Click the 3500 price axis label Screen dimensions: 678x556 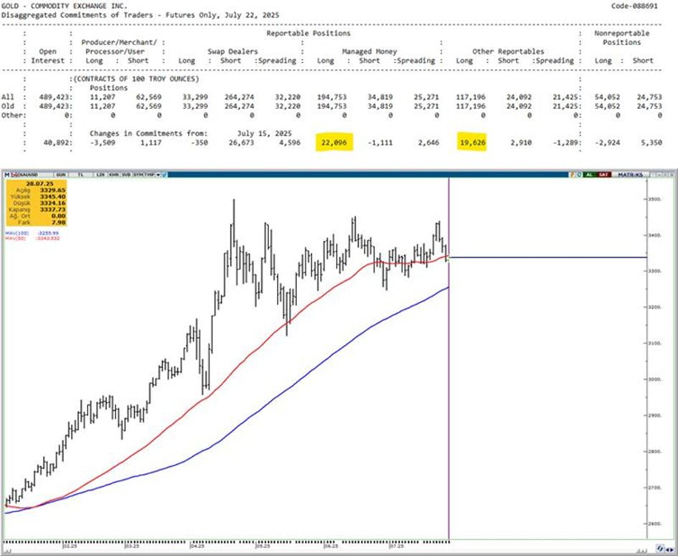coord(655,199)
